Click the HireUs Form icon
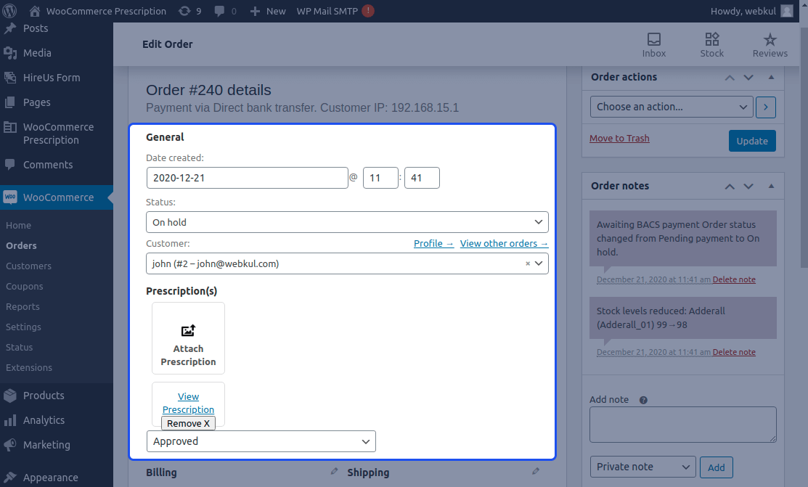The height and width of the screenshot is (487, 808). pyautogui.click(x=10, y=78)
